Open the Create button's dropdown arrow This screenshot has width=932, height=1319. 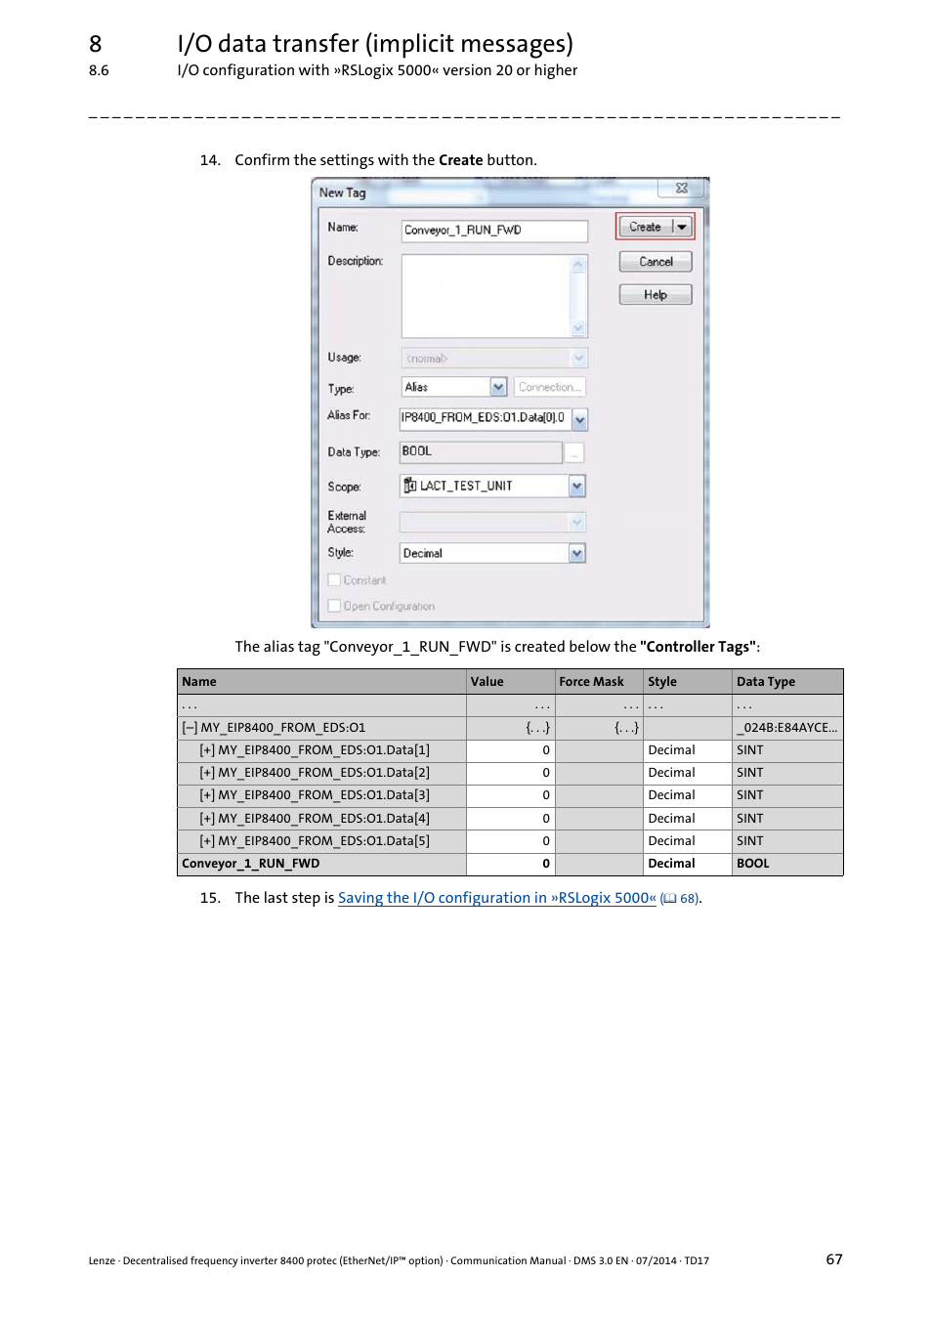coord(682,227)
